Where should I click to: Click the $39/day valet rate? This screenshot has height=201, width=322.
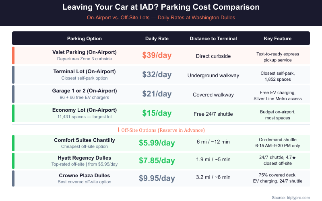point(157,55)
